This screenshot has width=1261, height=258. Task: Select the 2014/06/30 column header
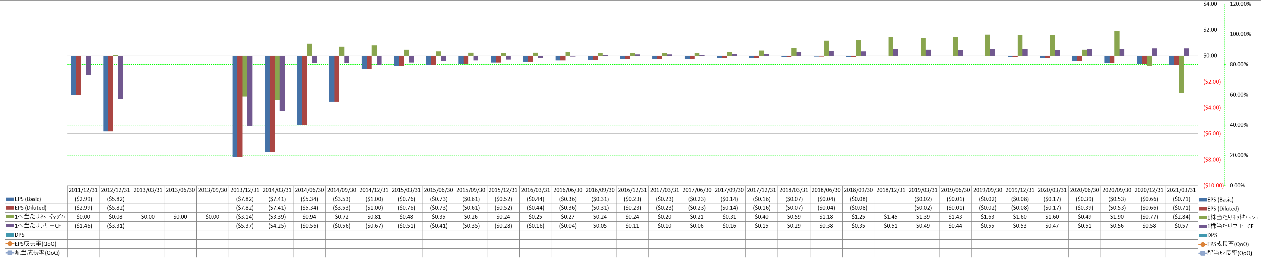(309, 190)
